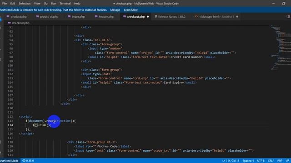Open the View menu
The width and height of the screenshot is (291, 163).
[37, 4]
